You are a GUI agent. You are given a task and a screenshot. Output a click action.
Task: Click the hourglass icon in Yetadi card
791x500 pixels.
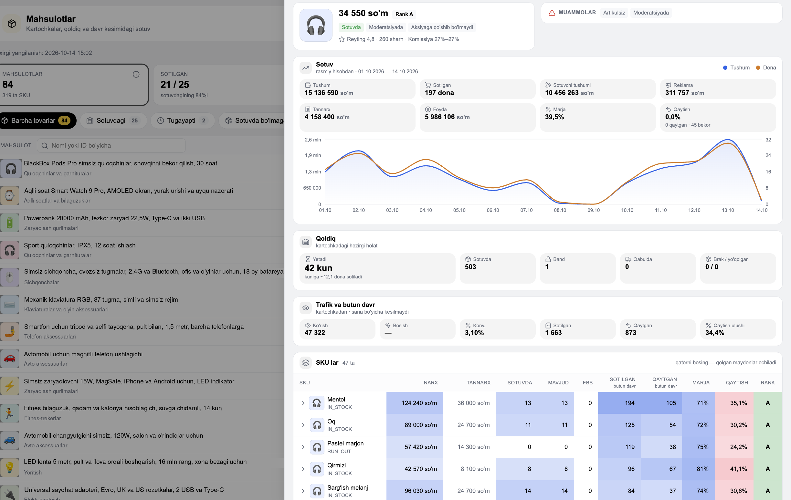308,259
